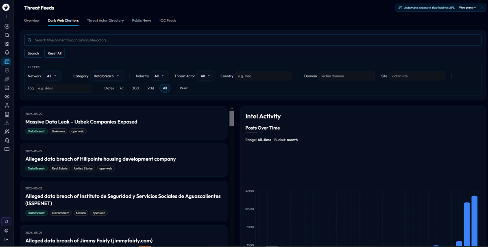Viewport: 488px width, 247px height.
Task: Click the Search button
Action: 33,53
